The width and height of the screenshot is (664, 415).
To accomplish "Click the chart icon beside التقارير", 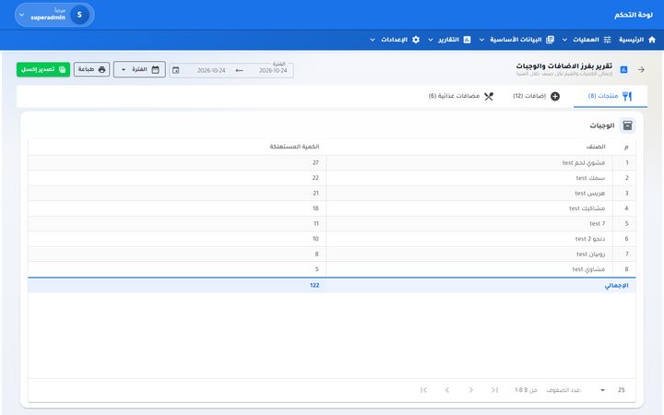I will point(467,40).
